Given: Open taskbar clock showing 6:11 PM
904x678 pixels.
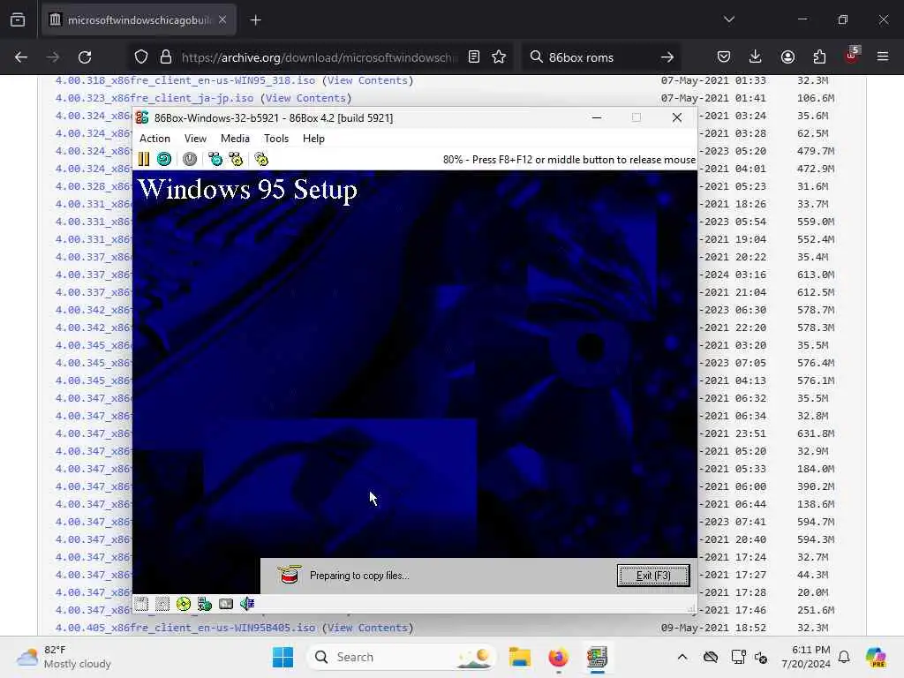Looking at the screenshot, I should click(805, 657).
